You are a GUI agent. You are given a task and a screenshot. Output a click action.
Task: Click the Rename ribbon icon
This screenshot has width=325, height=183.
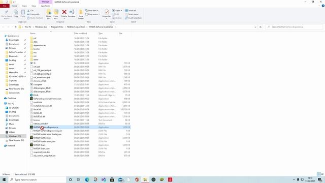[72, 12]
